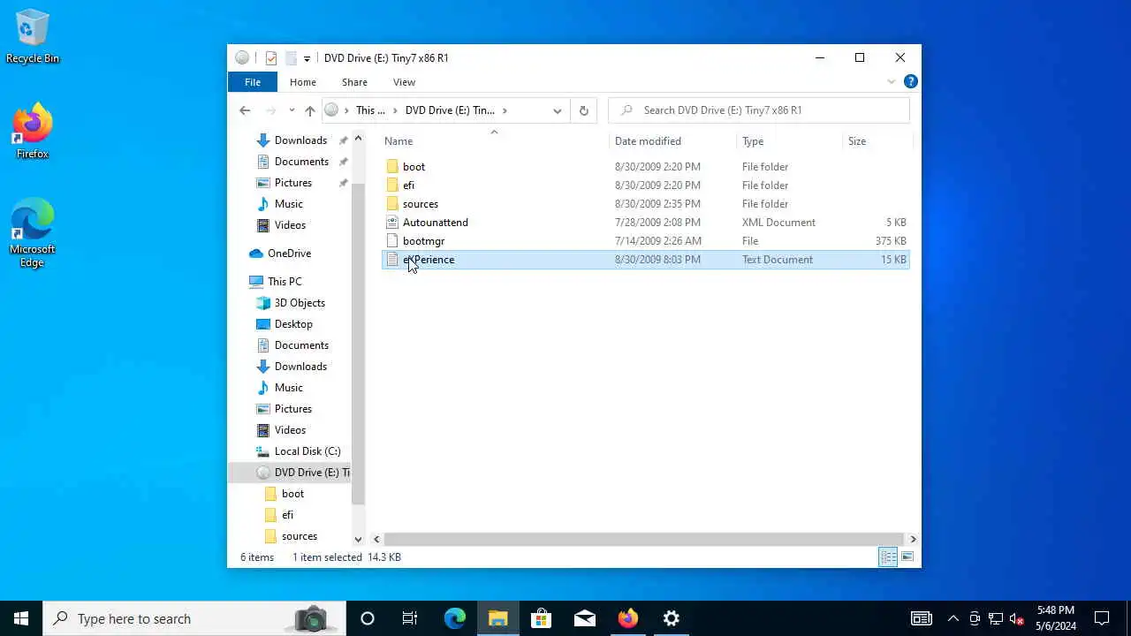Switch to the Home ribbon tab
This screenshot has width=1131, height=636.
pos(303,82)
